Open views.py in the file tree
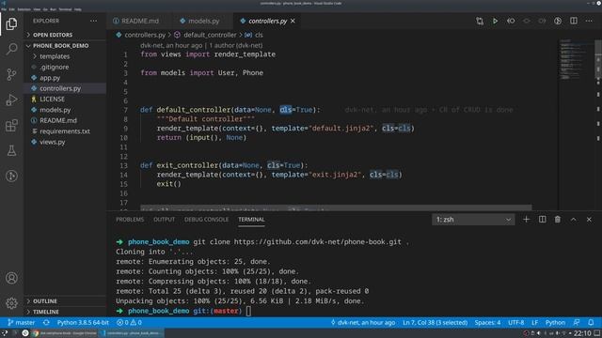 pyautogui.click(x=53, y=142)
